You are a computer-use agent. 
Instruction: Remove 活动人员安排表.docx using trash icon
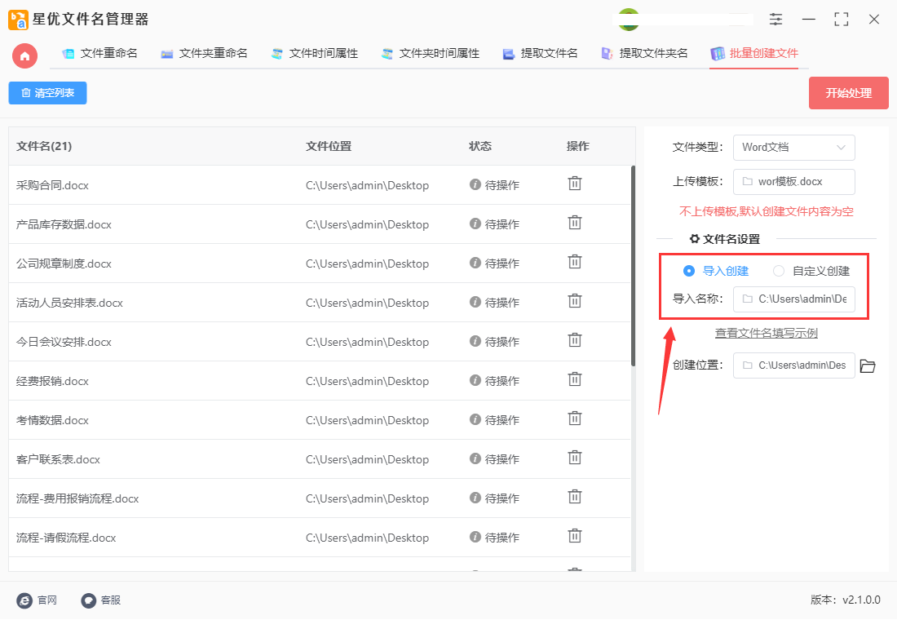574,301
